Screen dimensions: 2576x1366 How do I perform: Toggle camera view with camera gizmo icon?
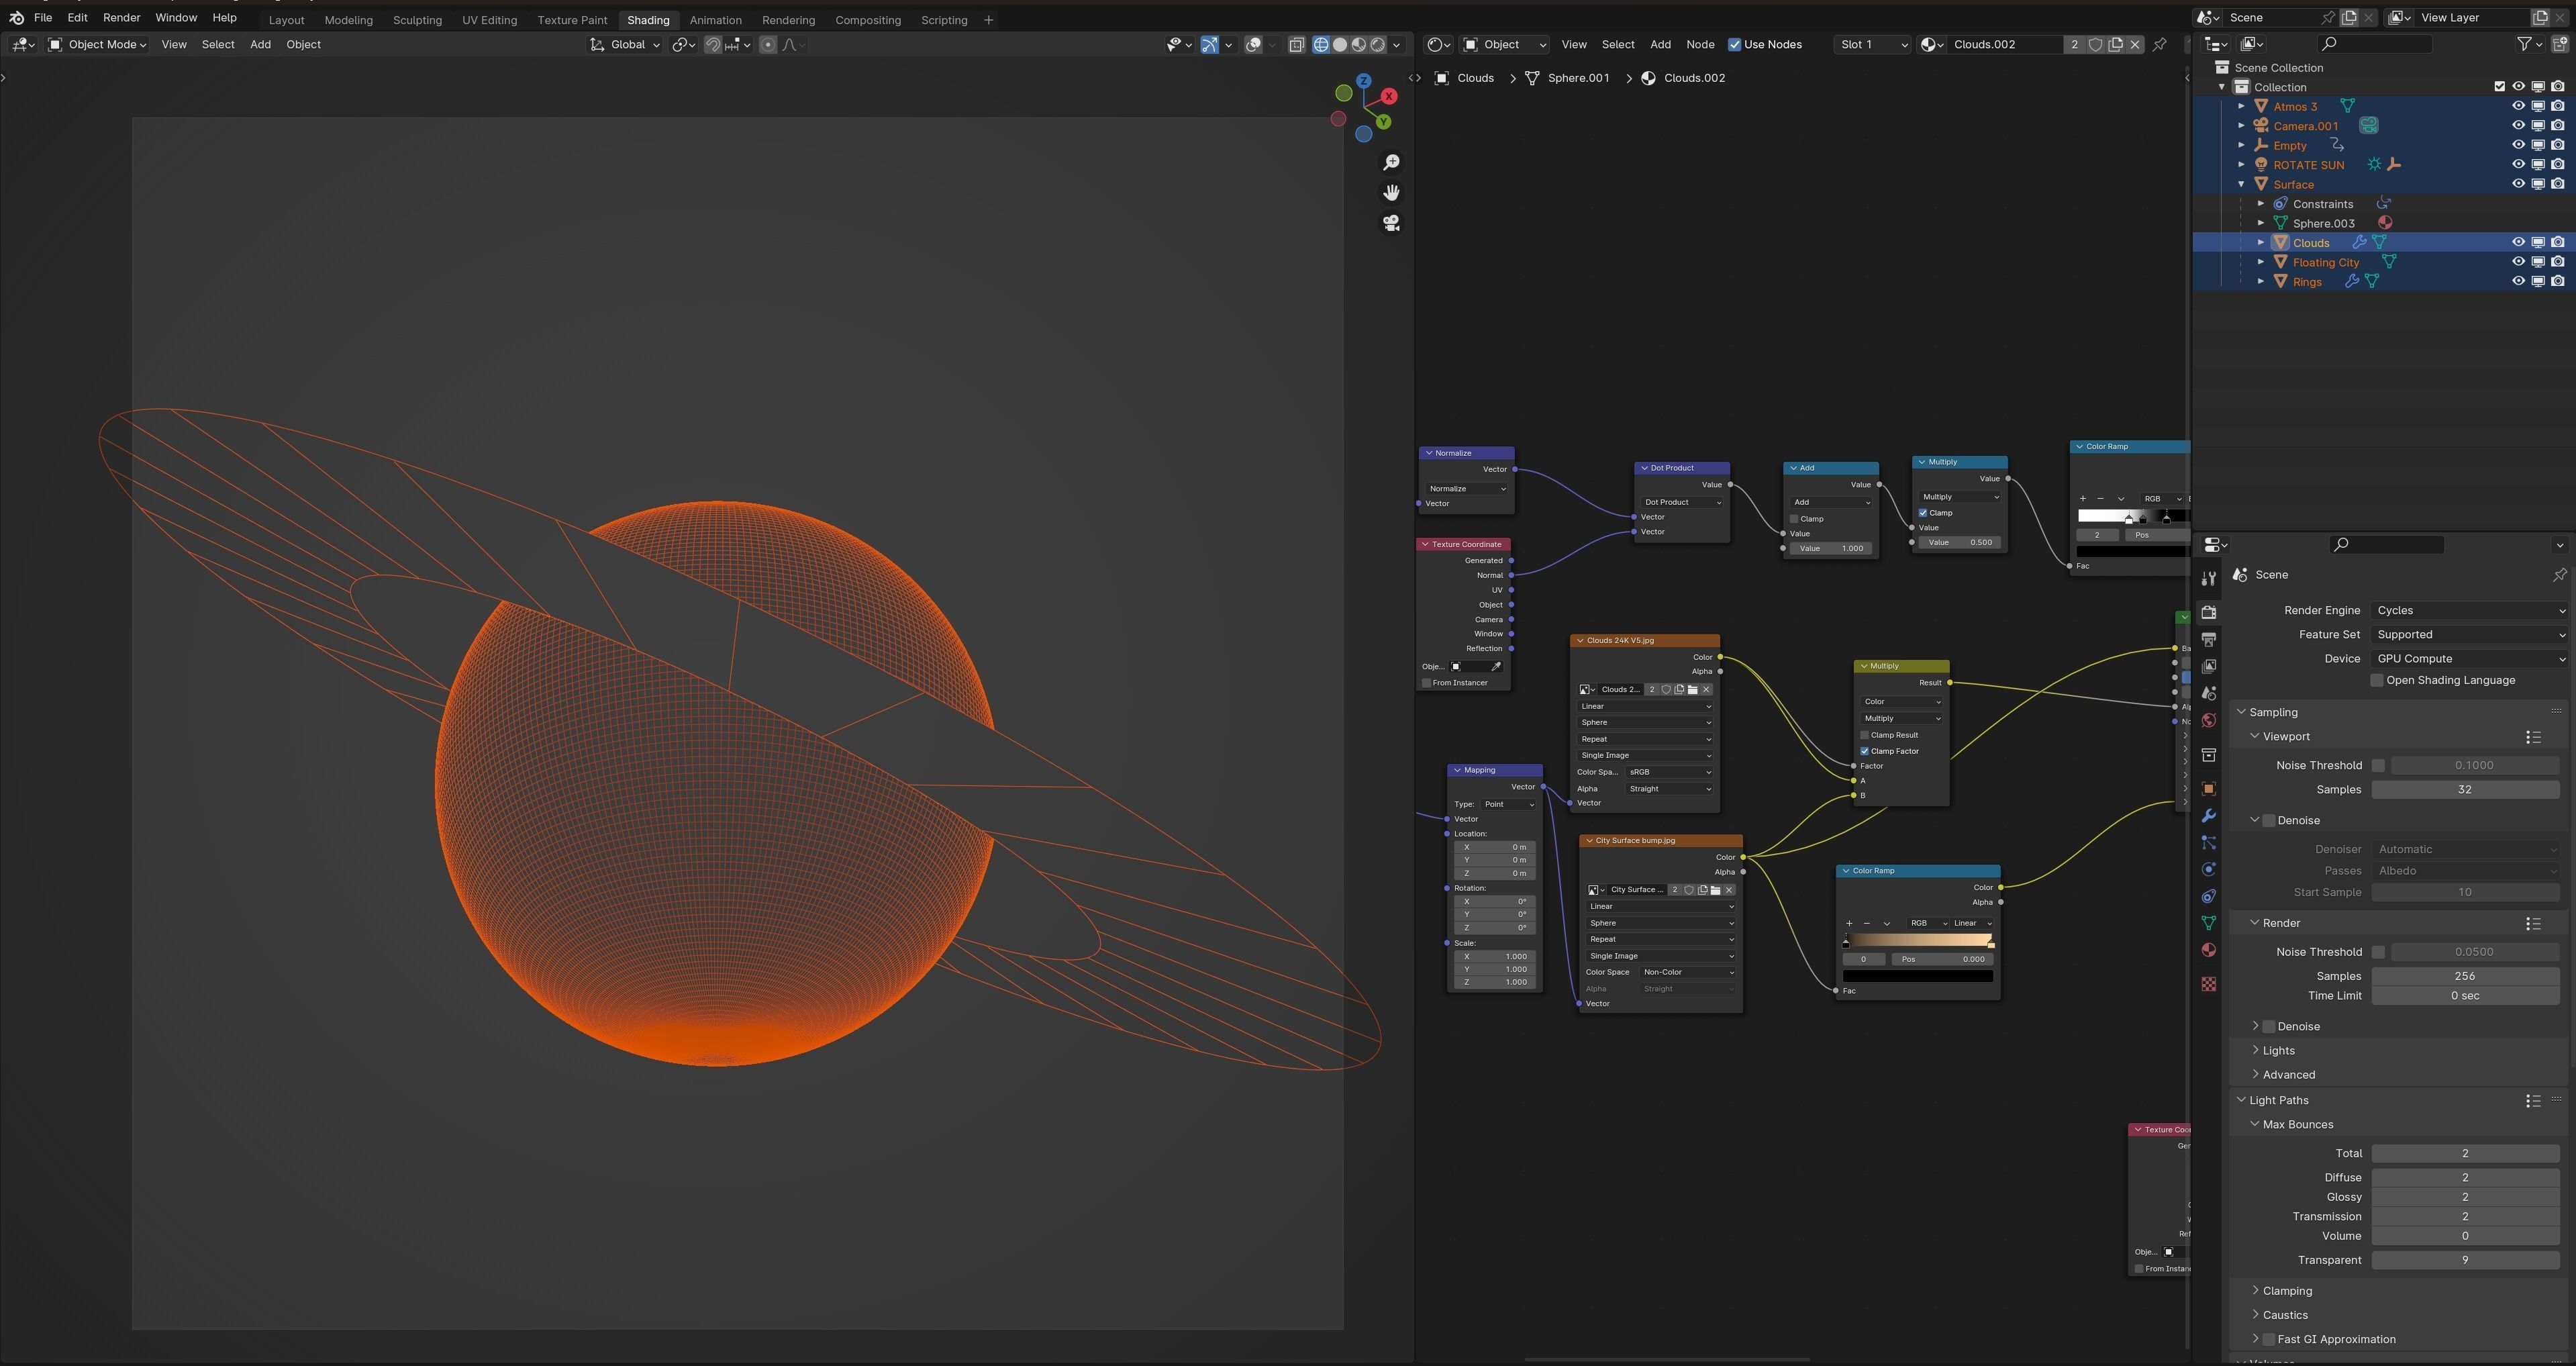click(1391, 223)
